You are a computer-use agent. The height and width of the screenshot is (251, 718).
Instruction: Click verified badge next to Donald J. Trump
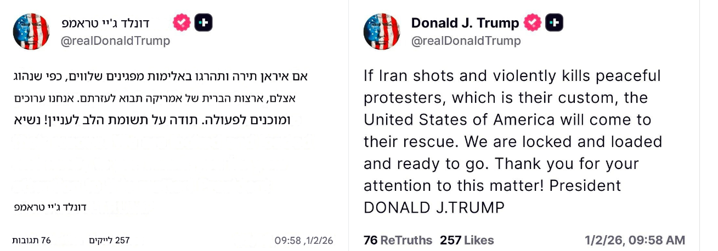532,23
